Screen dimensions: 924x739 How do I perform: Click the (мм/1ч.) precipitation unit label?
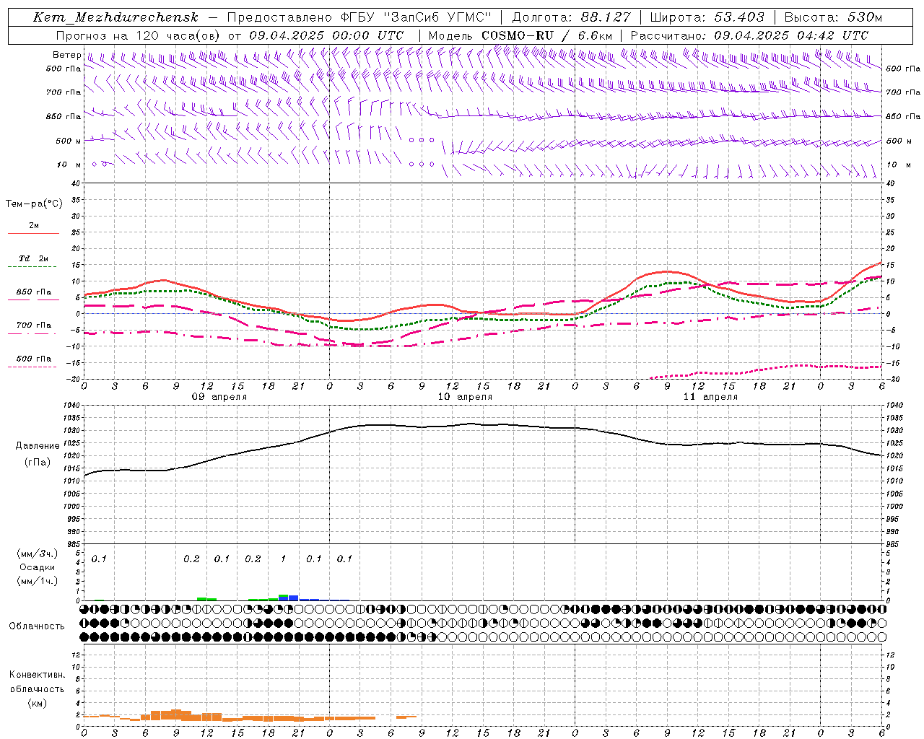[37, 581]
